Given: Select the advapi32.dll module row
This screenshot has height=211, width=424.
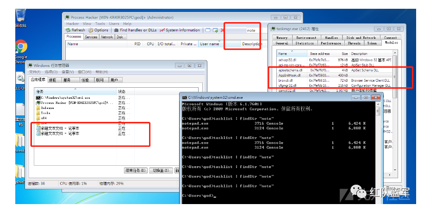Looking at the screenshot, I should pos(335,60).
